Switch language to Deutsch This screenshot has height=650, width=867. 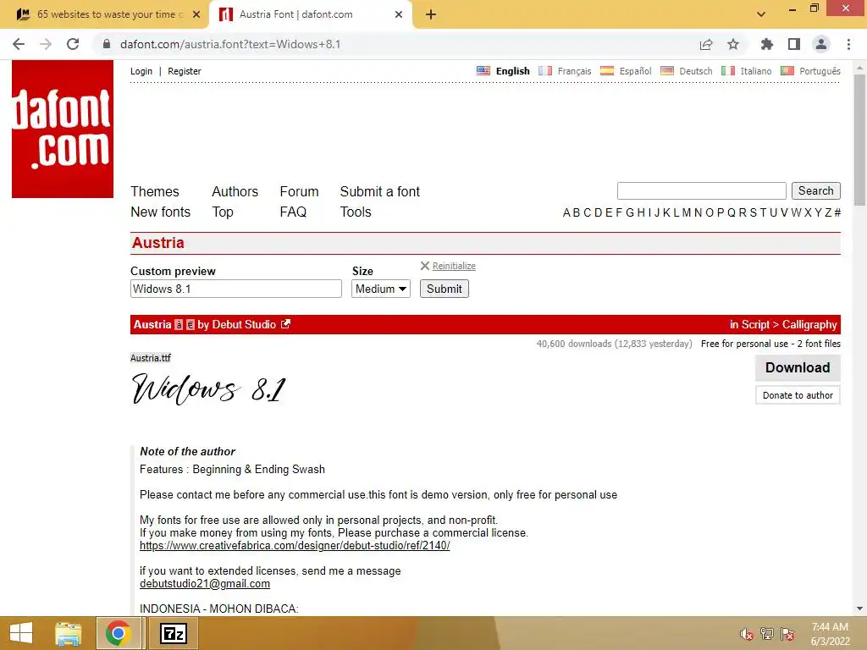(696, 71)
